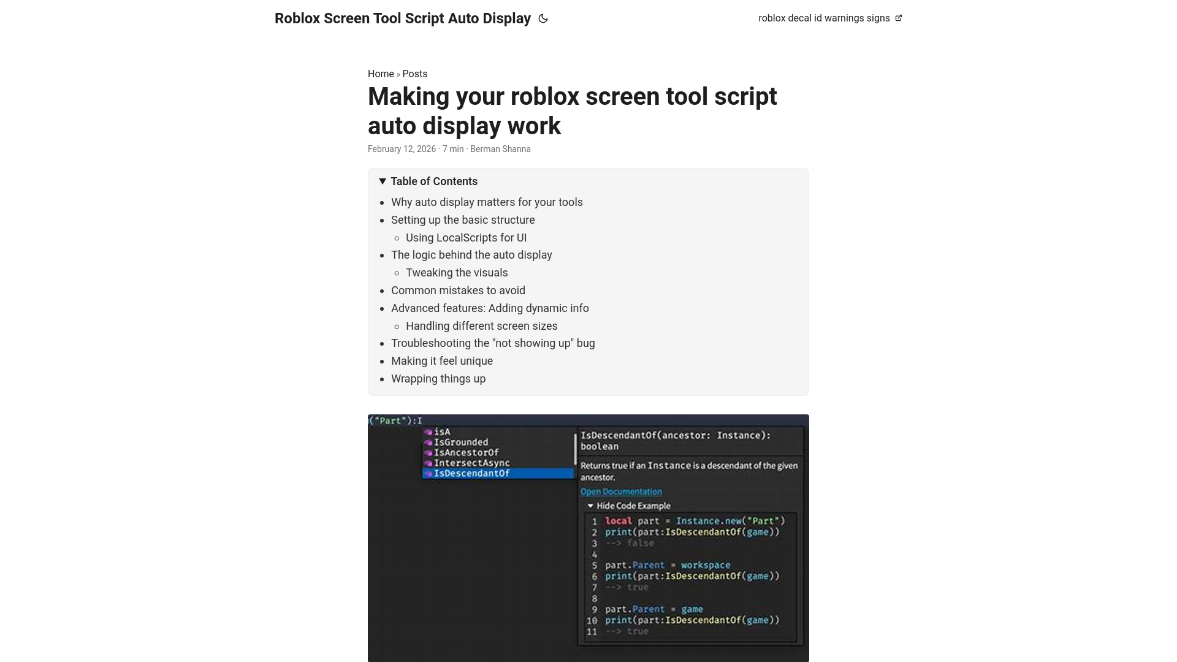
Task: Click the article title heading
Action: (x=573, y=111)
